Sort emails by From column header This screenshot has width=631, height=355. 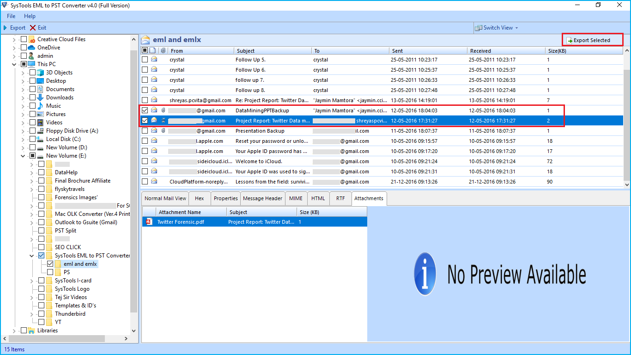(x=200, y=51)
